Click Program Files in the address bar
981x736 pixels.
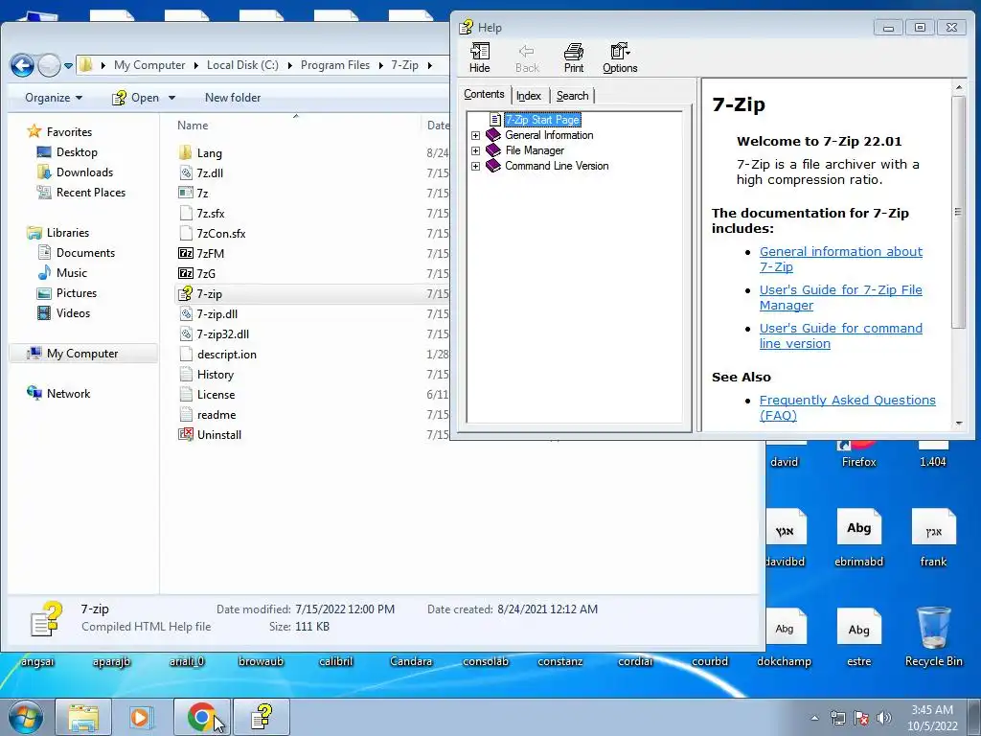click(x=334, y=65)
